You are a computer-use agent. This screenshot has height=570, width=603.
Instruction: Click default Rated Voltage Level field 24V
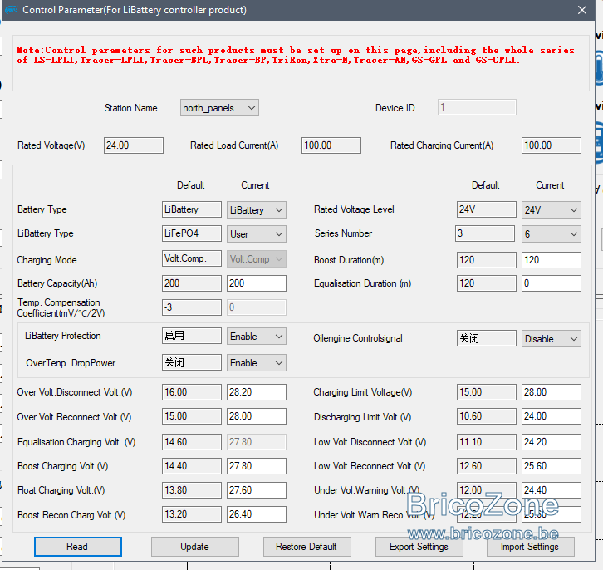click(x=487, y=209)
